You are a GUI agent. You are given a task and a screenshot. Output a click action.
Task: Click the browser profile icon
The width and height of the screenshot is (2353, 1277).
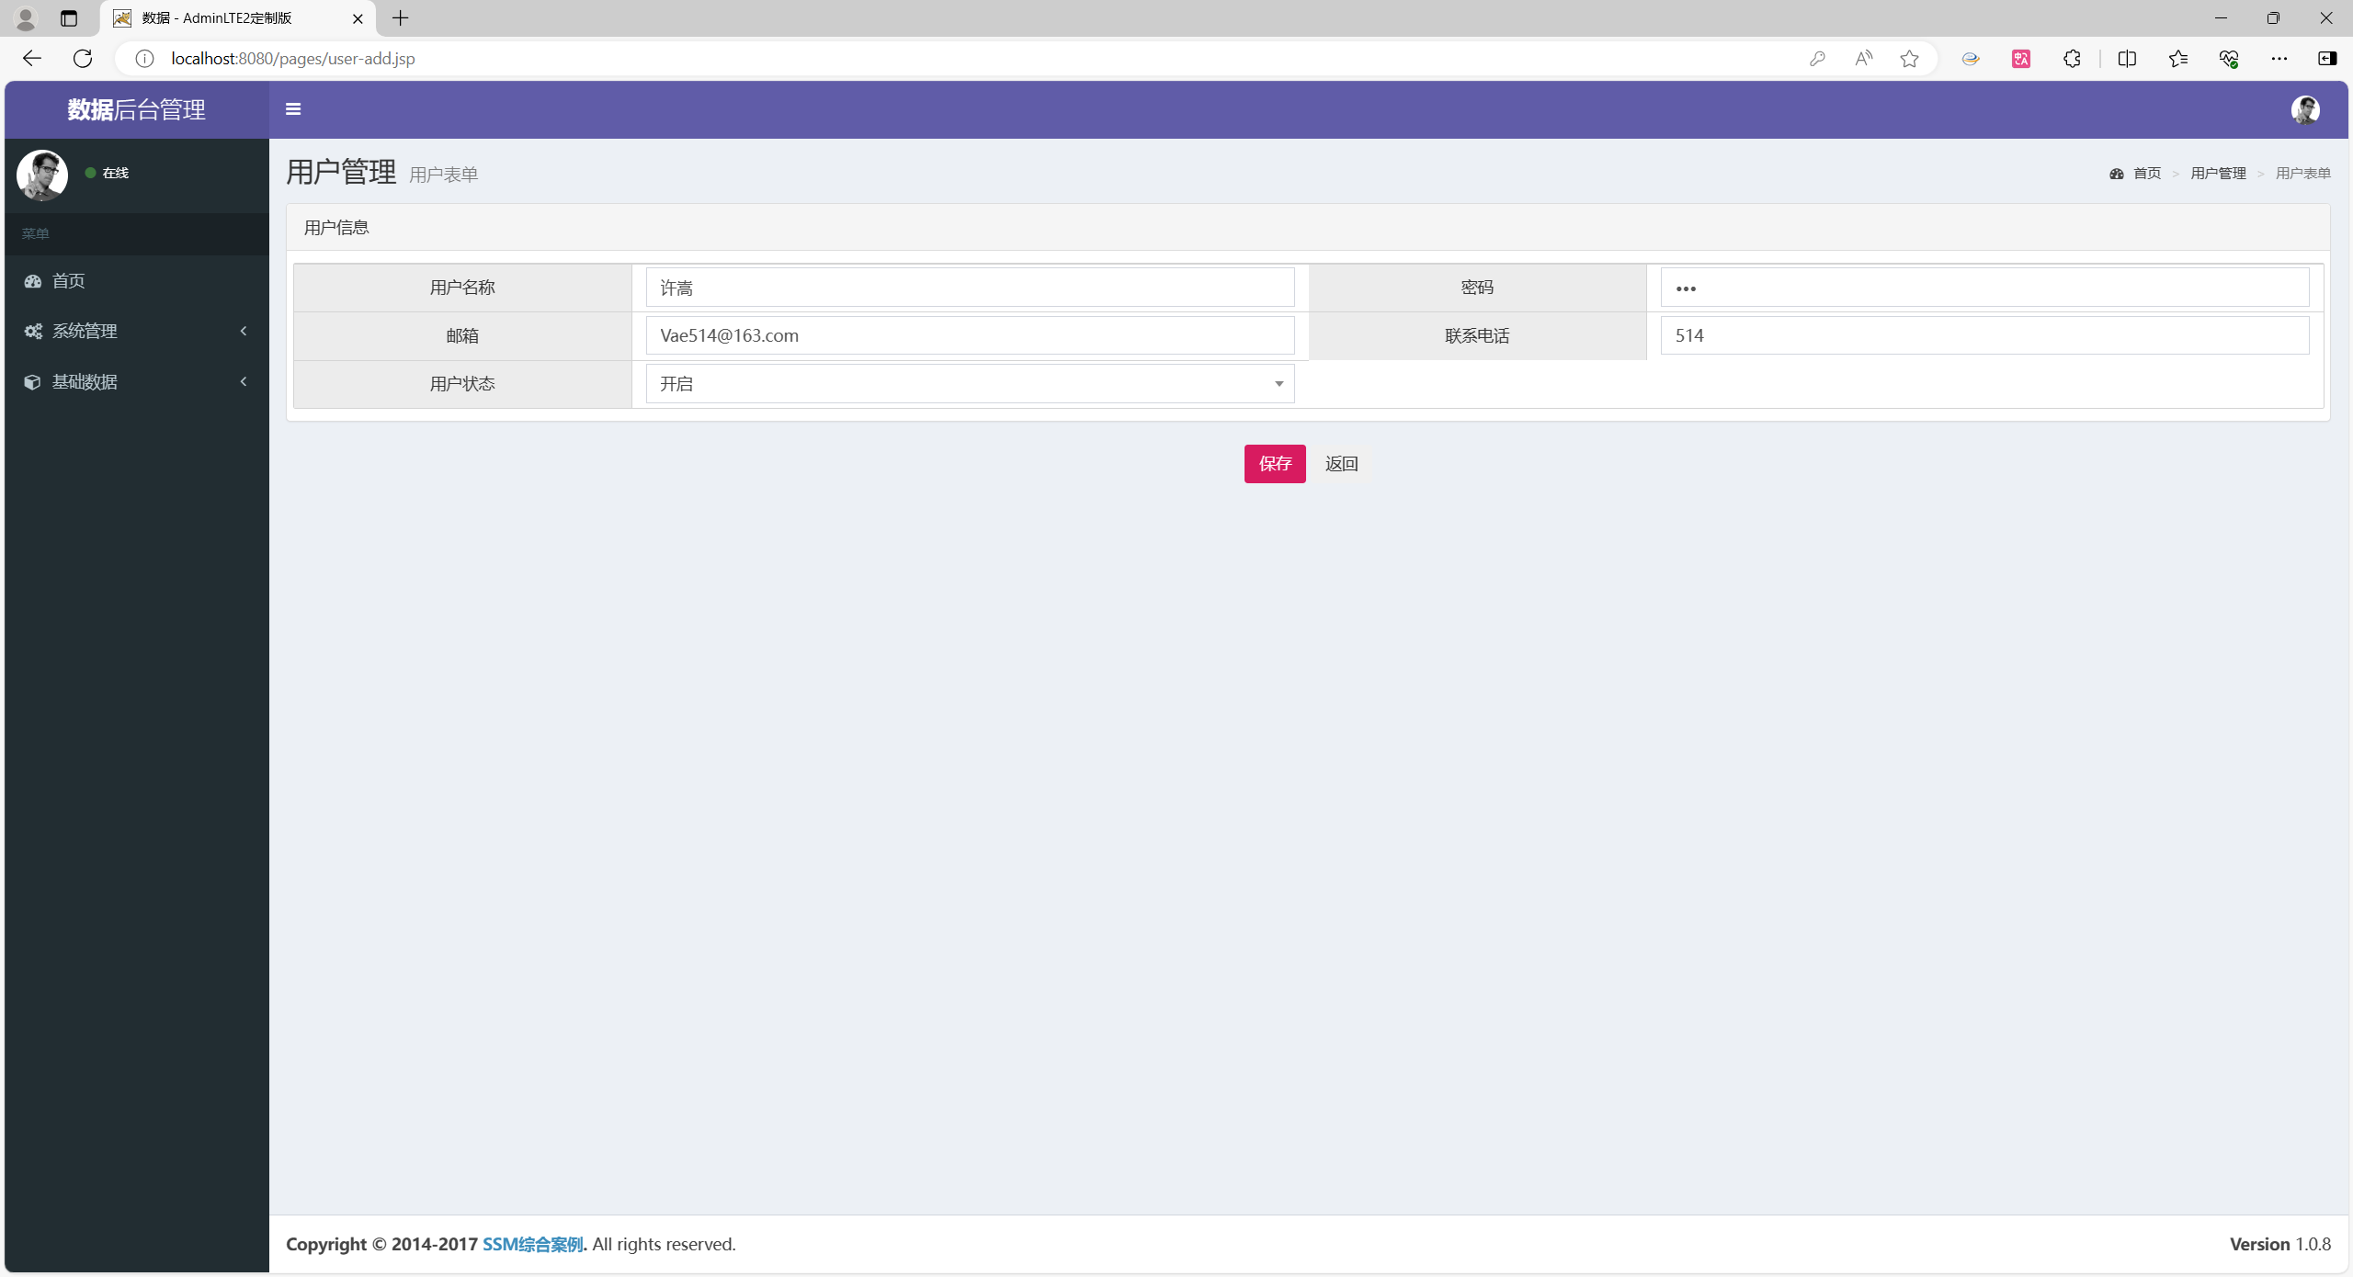(26, 18)
